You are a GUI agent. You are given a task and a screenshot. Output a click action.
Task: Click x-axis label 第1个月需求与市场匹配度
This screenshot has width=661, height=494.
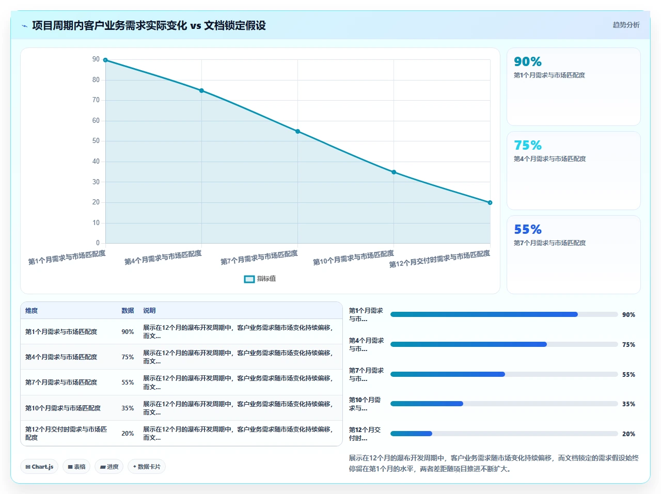coord(67,258)
